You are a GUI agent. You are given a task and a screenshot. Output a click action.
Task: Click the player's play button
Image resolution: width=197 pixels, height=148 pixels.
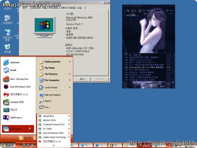coord(132,23)
